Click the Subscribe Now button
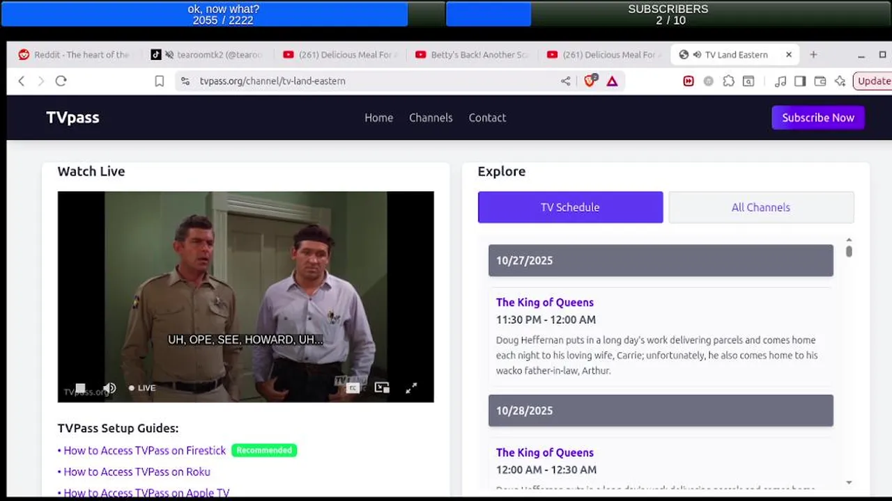This screenshot has width=892, height=501. click(x=818, y=118)
